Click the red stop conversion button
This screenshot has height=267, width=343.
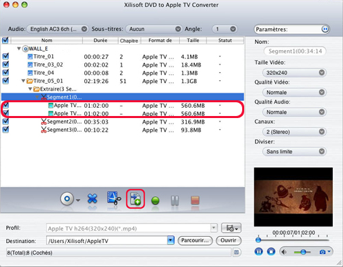[195, 200]
